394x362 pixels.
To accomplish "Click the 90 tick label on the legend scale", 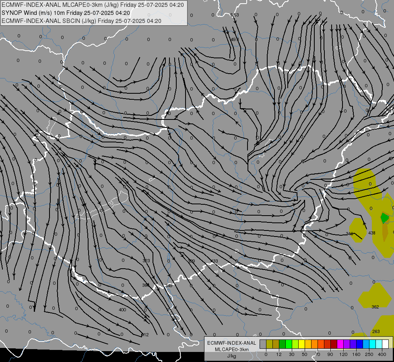I will [x=330, y=354].
